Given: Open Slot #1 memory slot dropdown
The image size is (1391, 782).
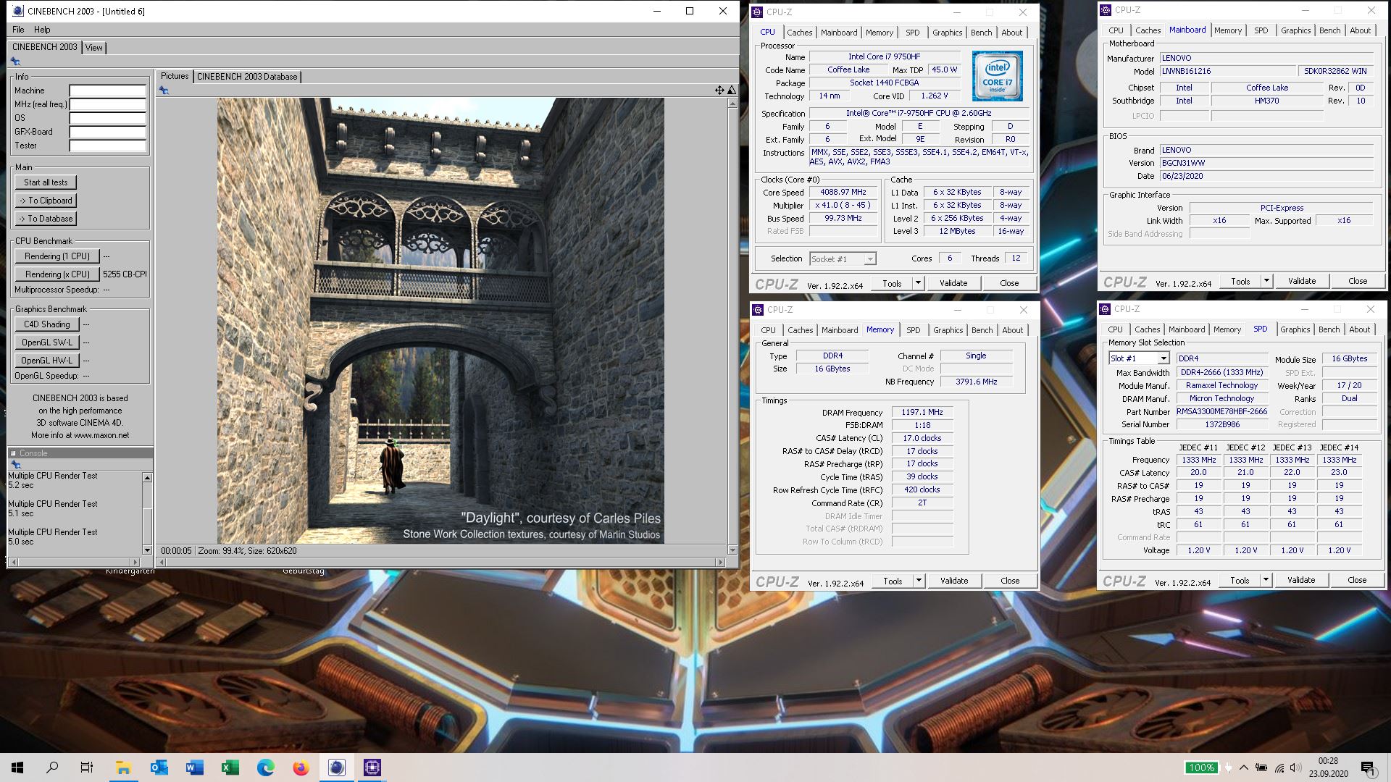Looking at the screenshot, I should coord(1139,358).
